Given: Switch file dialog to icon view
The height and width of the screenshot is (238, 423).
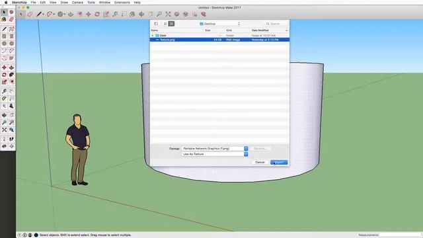Looking at the screenshot, I should pos(165,24).
